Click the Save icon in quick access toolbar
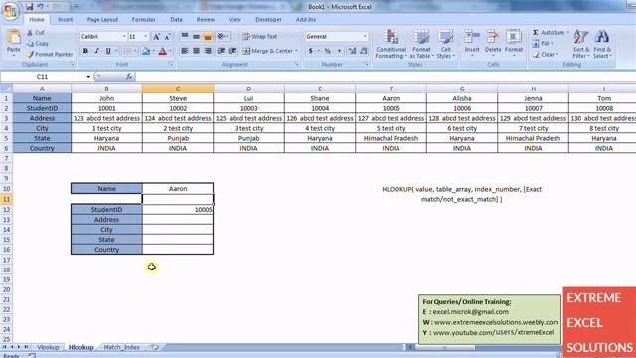Image resolution: width=636 pixels, height=358 pixels. click(x=29, y=7)
